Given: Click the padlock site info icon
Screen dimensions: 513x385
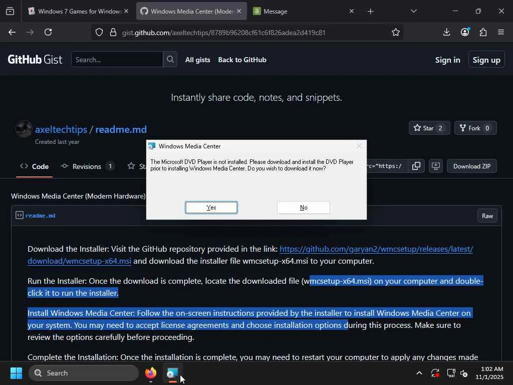Looking at the screenshot, I should coord(113,33).
